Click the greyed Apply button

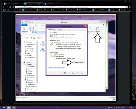tap(82, 73)
